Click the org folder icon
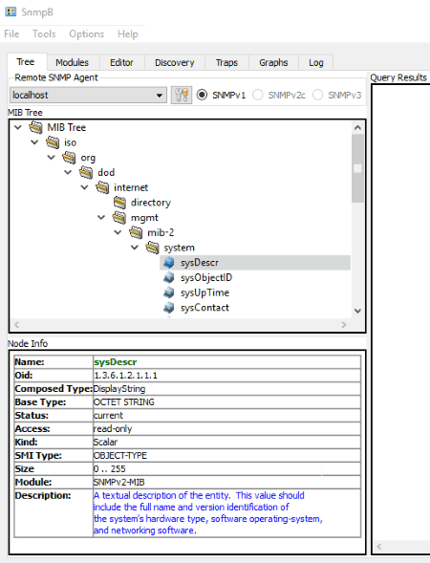The image size is (430, 563). tap(69, 158)
